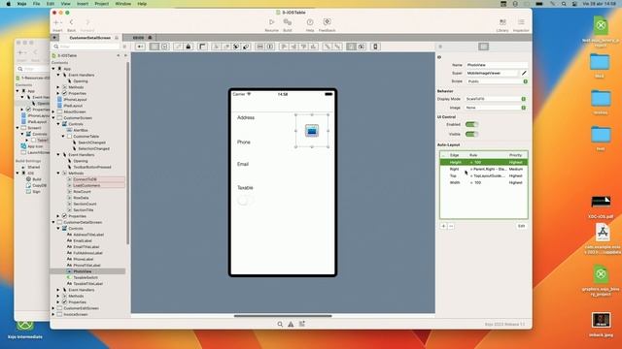The height and width of the screenshot is (349, 622).
Task: Click the messages icon in the bottom bar
Action: coord(302,324)
